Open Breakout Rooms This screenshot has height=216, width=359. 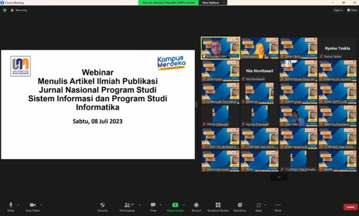coord(218,207)
